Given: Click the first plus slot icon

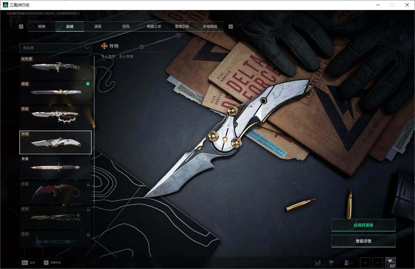Looking at the screenshot, I should pos(365,263).
